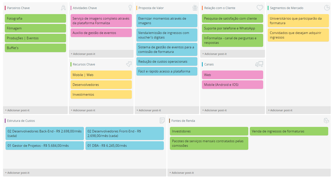The width and height of the screenshot is (333, 178).
Task: Click the Proposta de Valor gift icon
Action: coord(195,8)
